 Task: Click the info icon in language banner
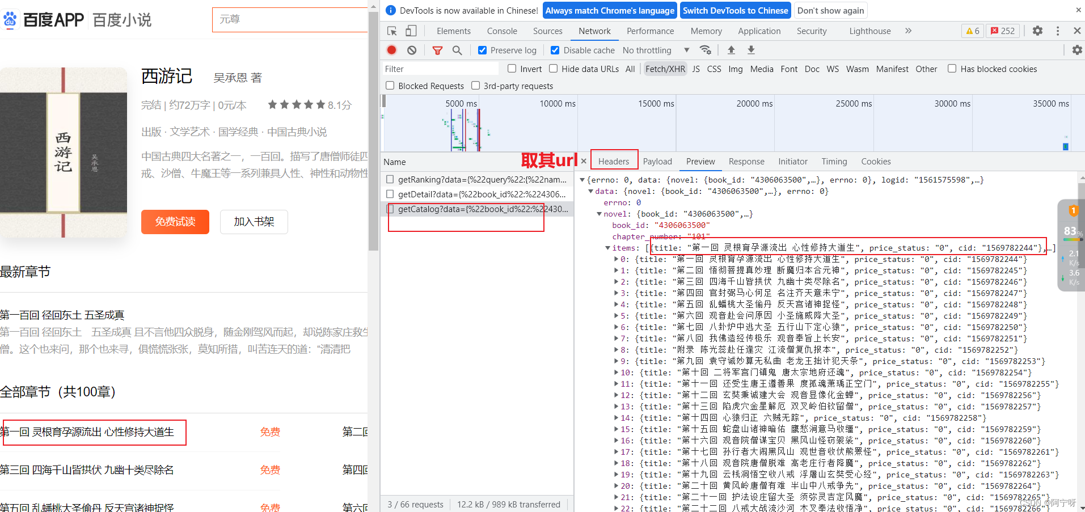tap(390, 10)
